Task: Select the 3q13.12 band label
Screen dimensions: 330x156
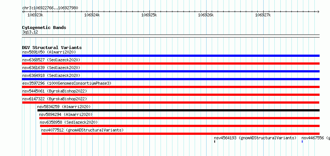Action: [x=30, y=32]
